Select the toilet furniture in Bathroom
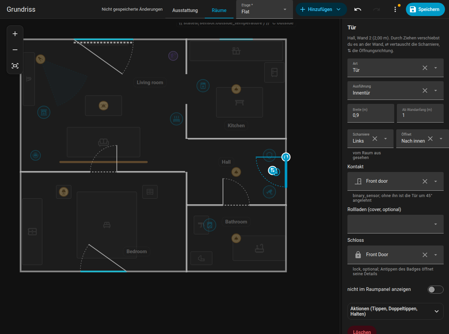The image size is (449, 334). [201, 258]
